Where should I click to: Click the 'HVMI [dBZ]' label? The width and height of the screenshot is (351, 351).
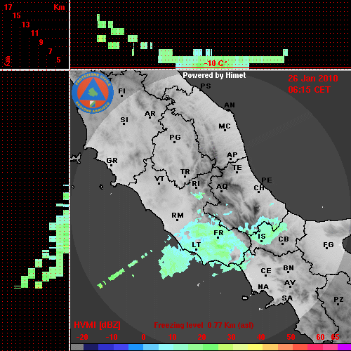point(97,325)
